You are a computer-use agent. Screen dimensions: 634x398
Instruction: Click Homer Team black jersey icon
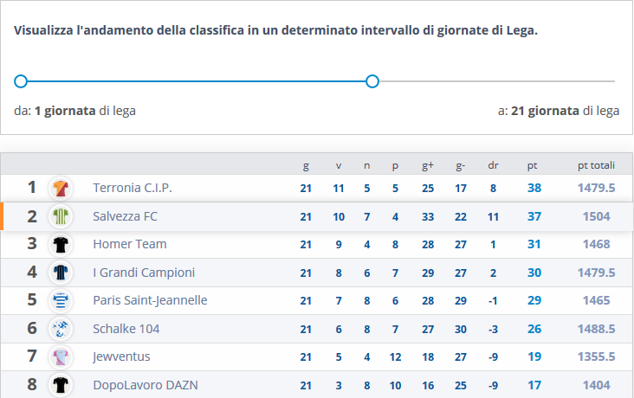click(61, 245)
